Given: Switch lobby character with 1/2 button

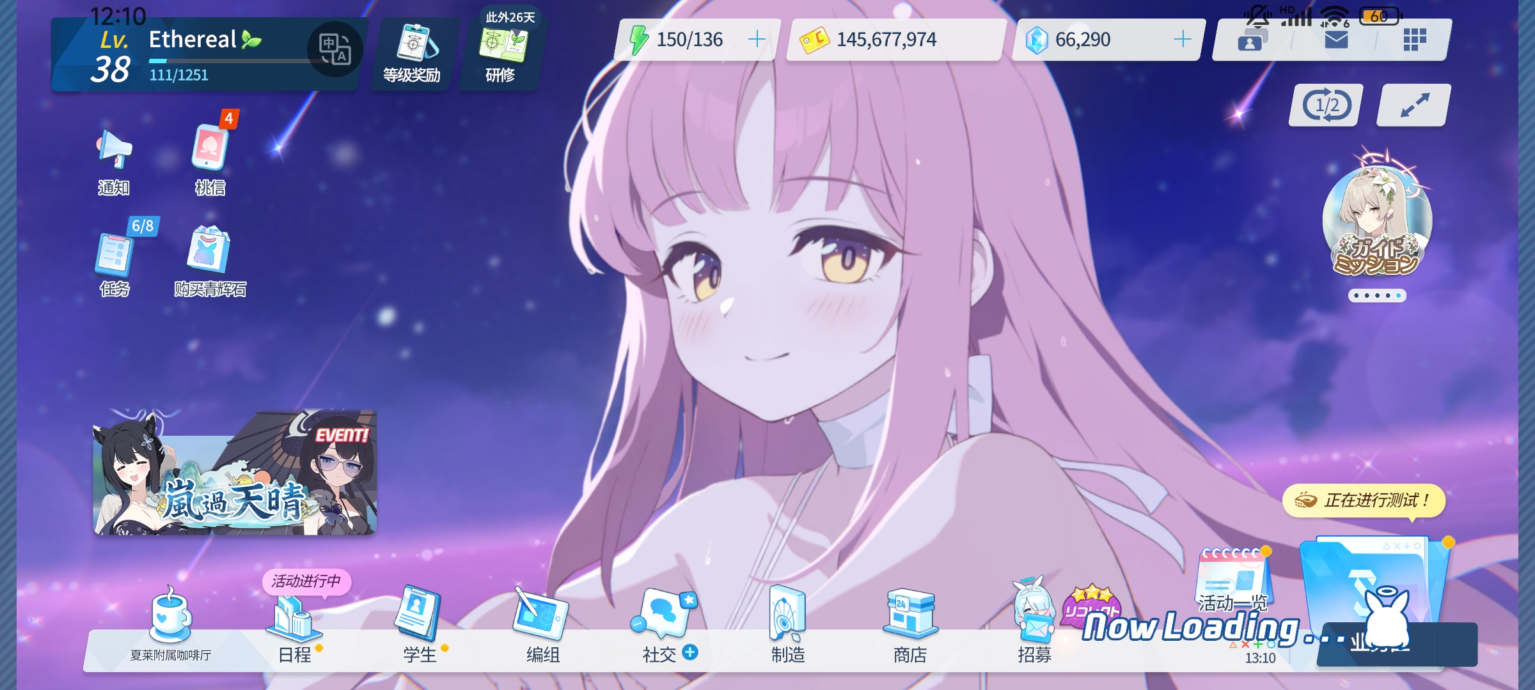Looking at the screenshot, I should pyautogui.click(x=1326, y=105).
